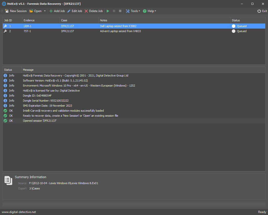268x215 pixels.
Task: Open the Tools menu
Action: 133,11
